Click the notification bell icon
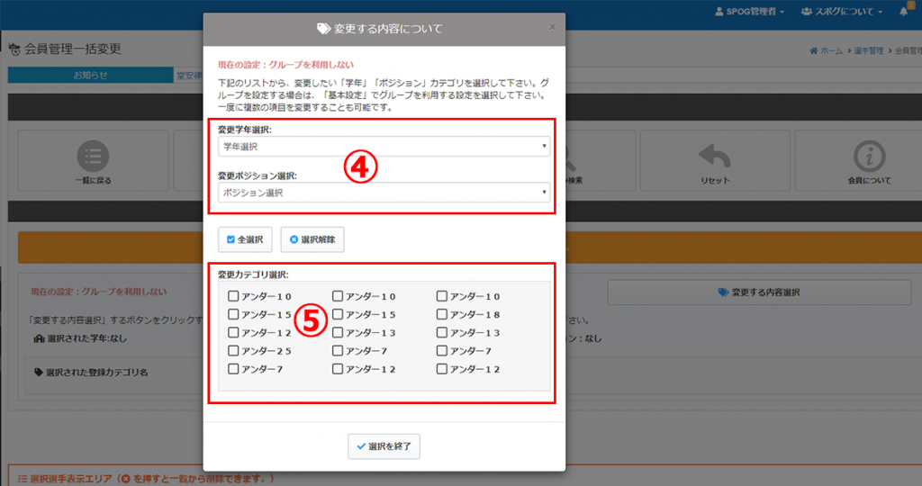This screenshot has height=486, width=922. pyautogui.click(x=903, y=12)
